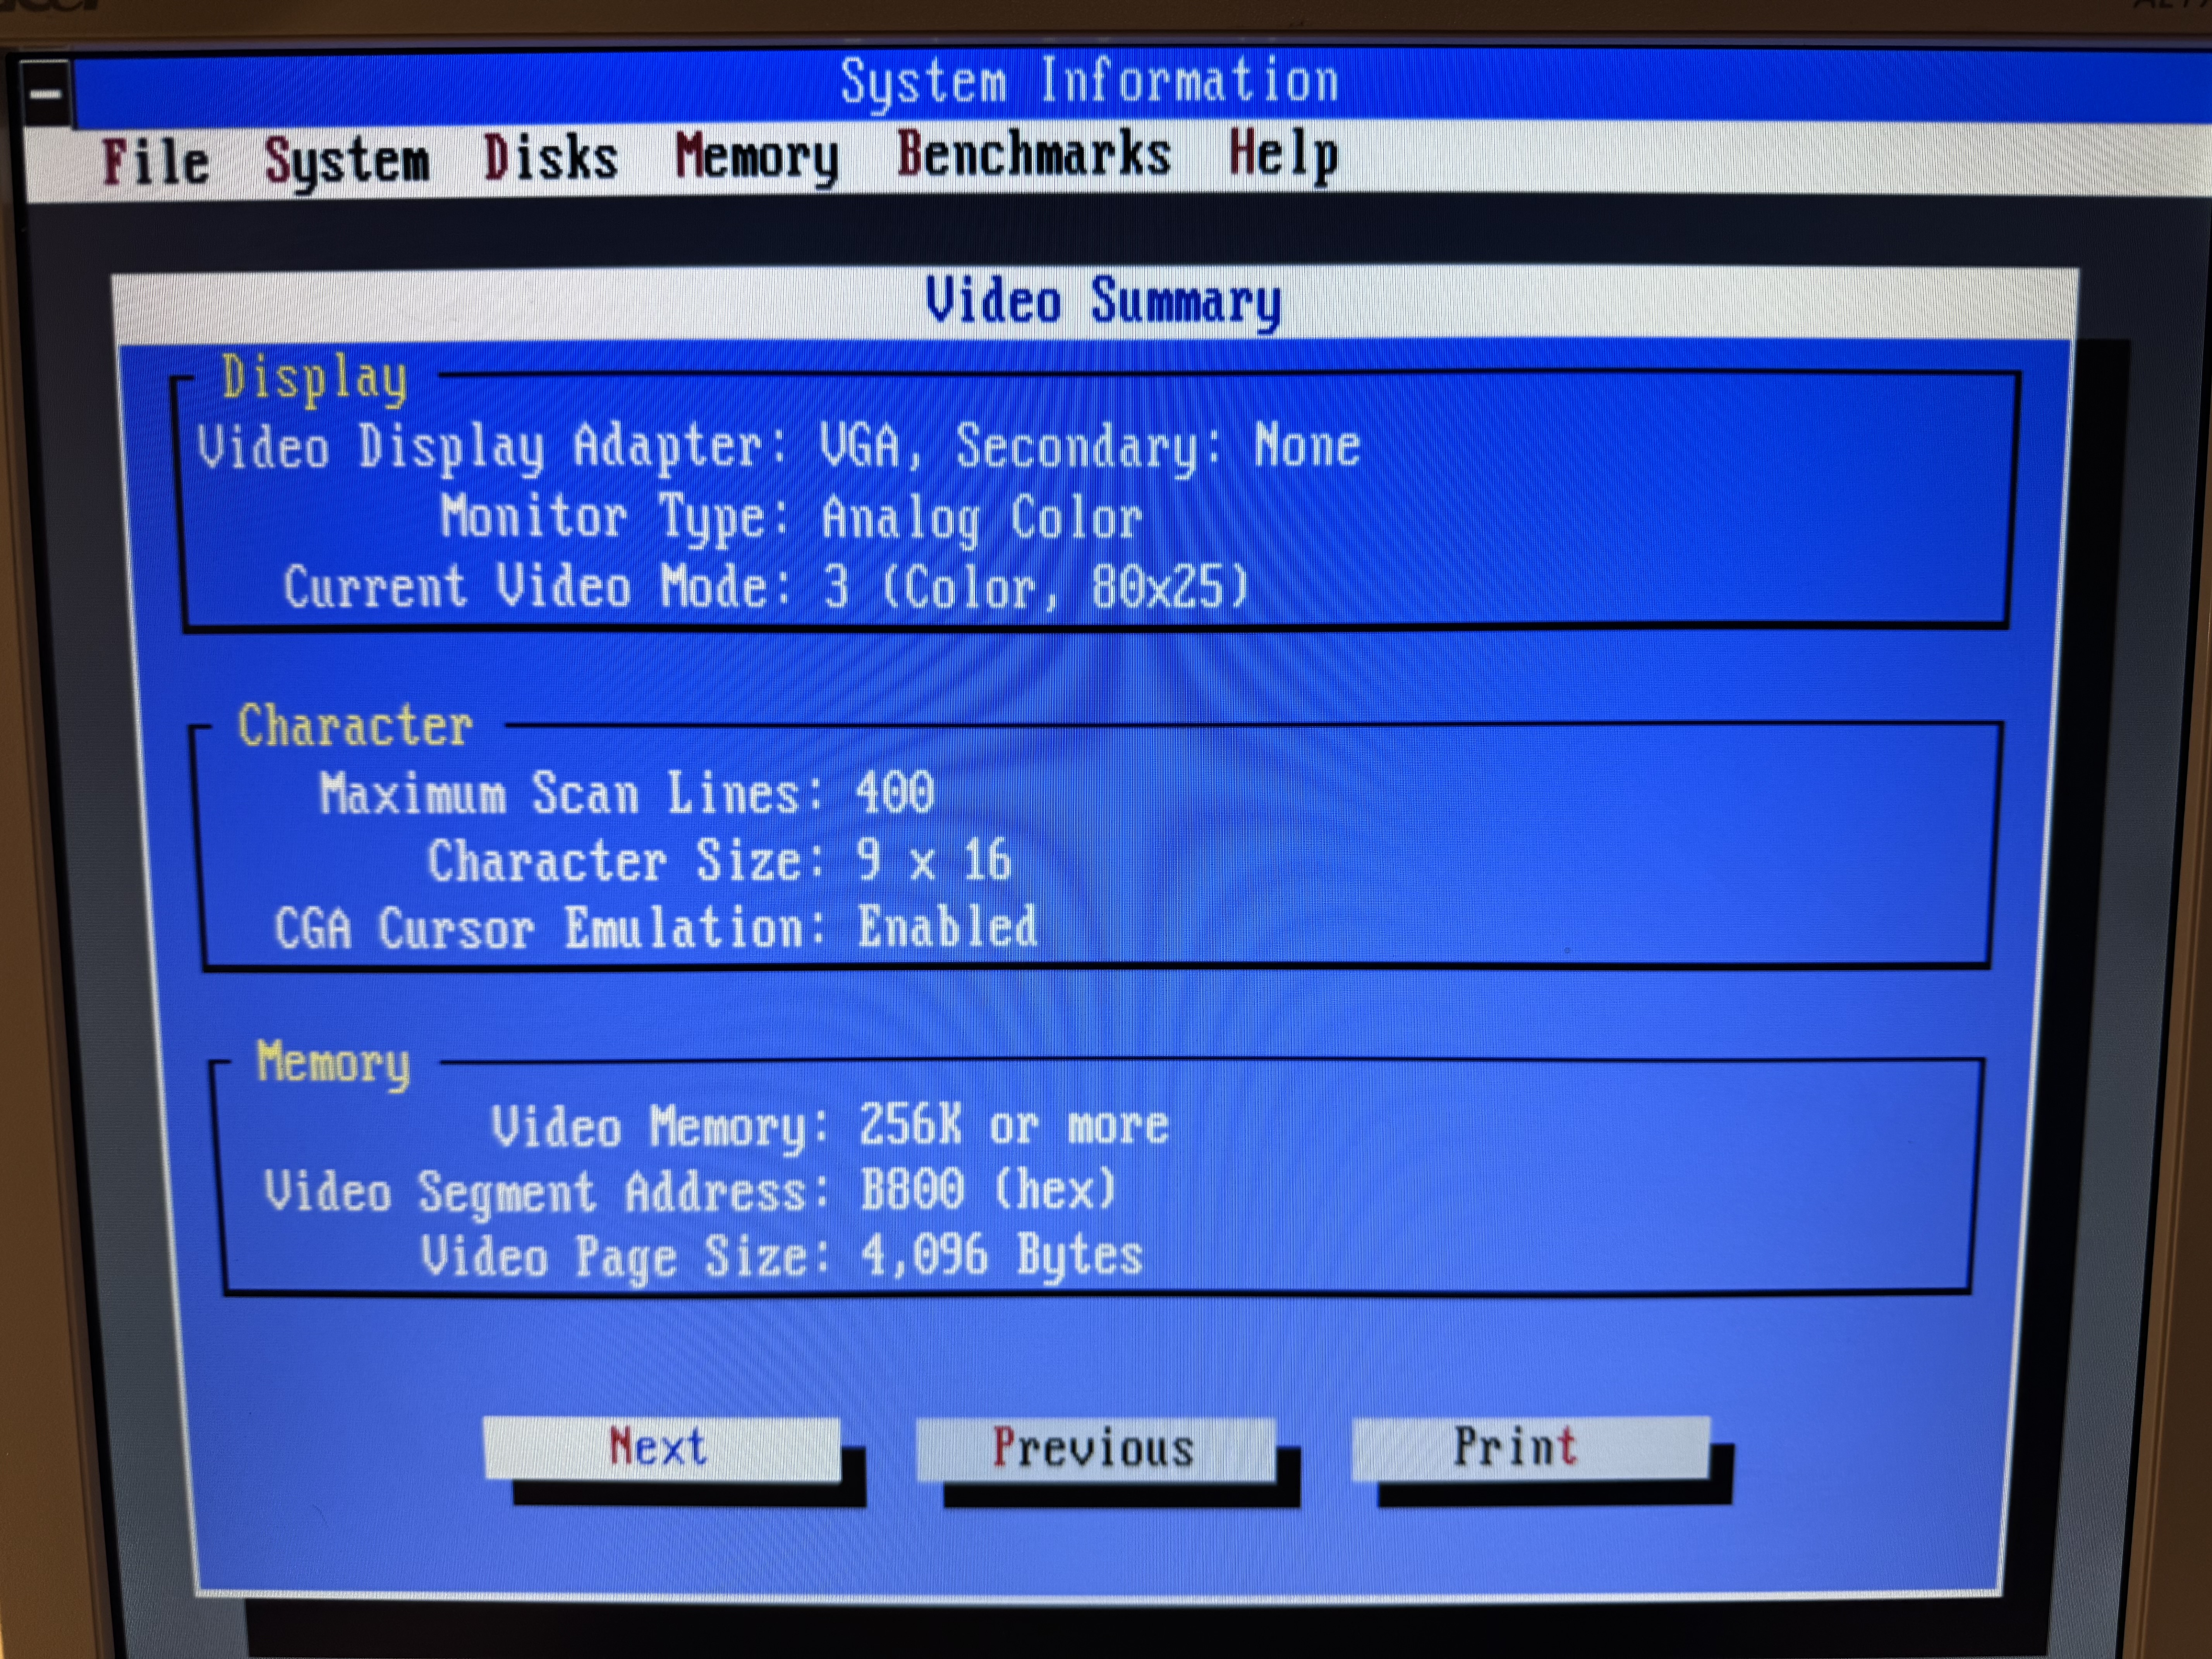Click the Character Size 9 x 16 value
2212x1659 pixels.
click(x=933, y=860)
